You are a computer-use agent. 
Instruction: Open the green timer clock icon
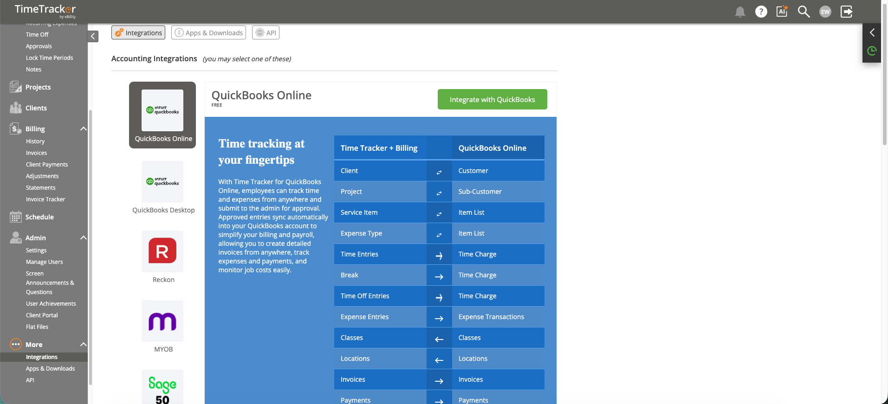pos(872,51)
